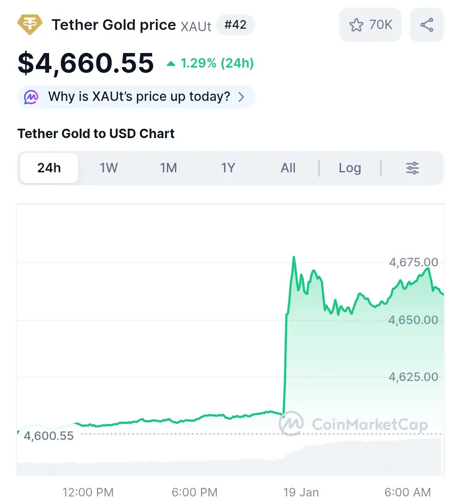Toggle Log scale on the chart

(x=350, y=168)
